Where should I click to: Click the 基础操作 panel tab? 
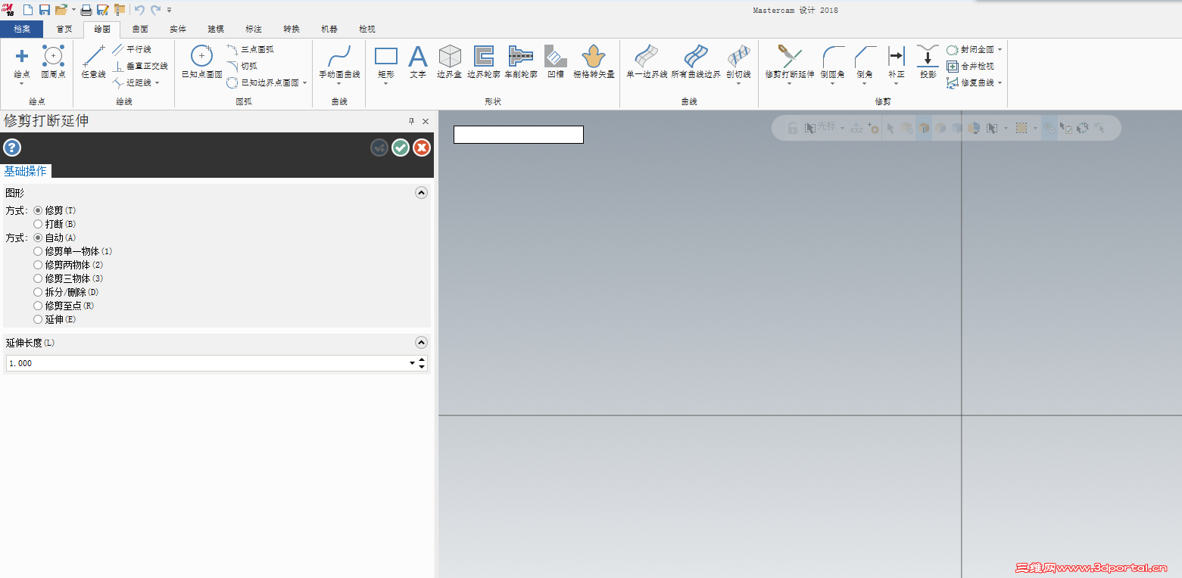click(25, 171)
